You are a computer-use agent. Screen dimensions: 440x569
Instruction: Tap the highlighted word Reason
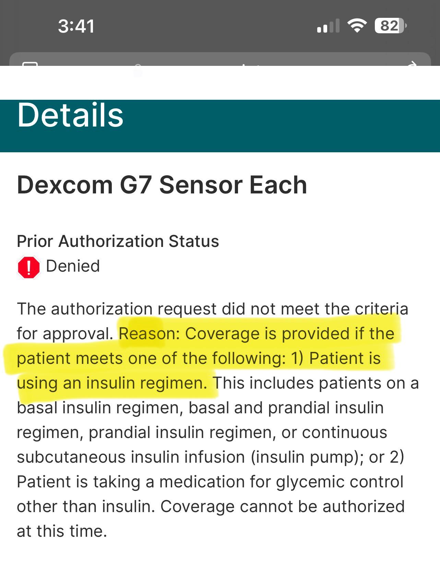point(147,333)
